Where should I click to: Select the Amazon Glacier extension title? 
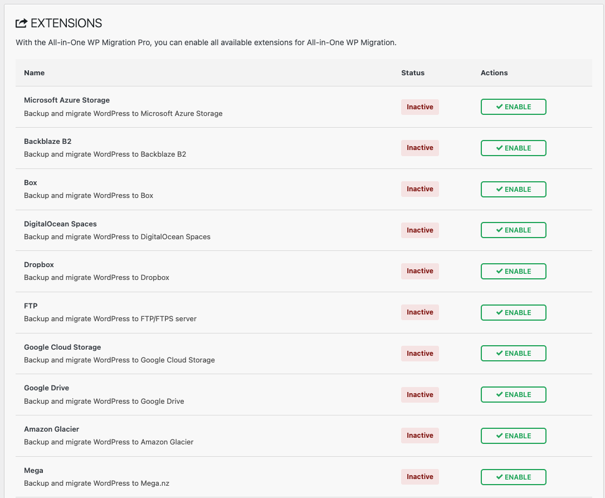[52, 429]
